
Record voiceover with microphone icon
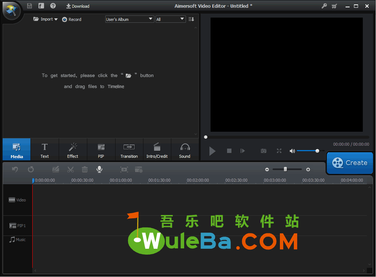pos(99,169)
